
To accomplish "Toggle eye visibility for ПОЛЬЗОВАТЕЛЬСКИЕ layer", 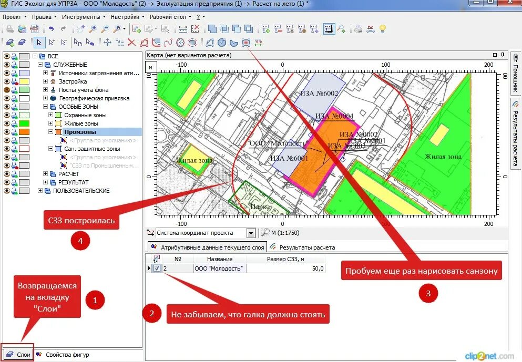I will click(x=7, y=191).
